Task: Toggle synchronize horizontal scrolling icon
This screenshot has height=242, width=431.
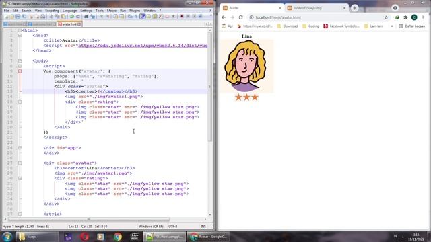Action: click(x=121, y=17)
